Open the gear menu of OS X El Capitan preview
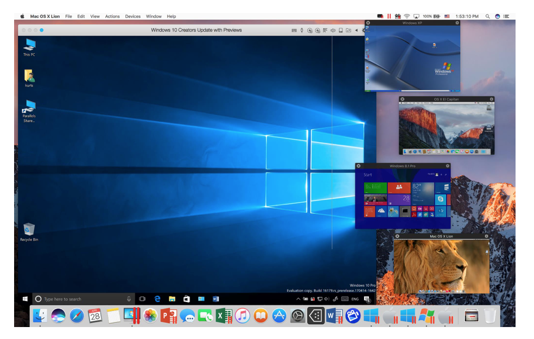The image size is (534, 339). [492, 99]
